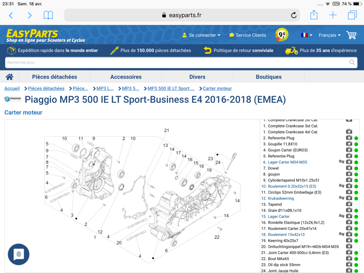364x273 pixels.
Task: Click the Piaggio brand logo
Action: [13, 99]
